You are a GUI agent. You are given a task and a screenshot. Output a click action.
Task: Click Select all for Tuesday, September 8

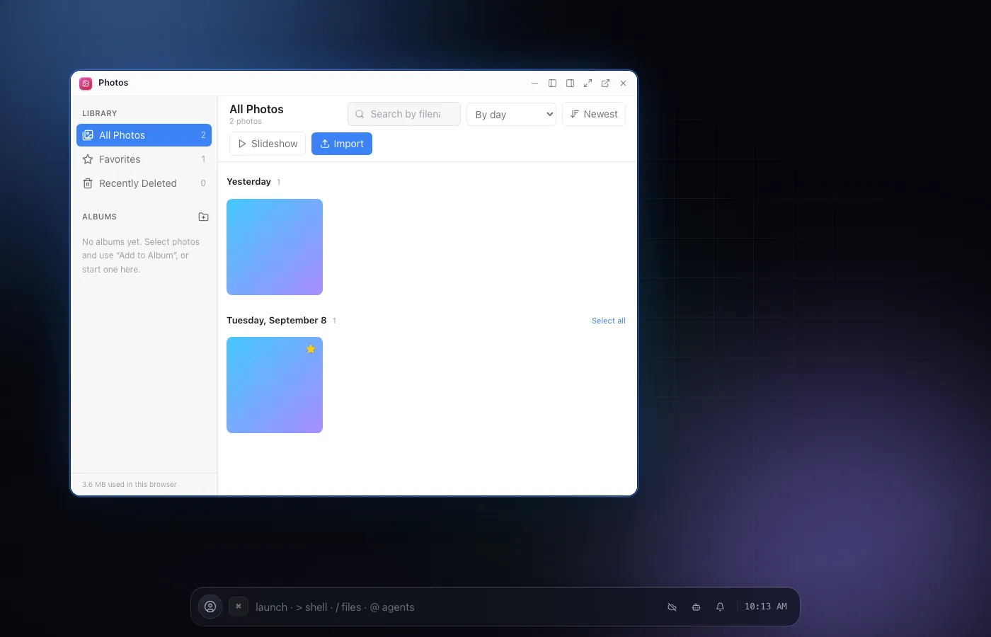(x=609, y=321)
